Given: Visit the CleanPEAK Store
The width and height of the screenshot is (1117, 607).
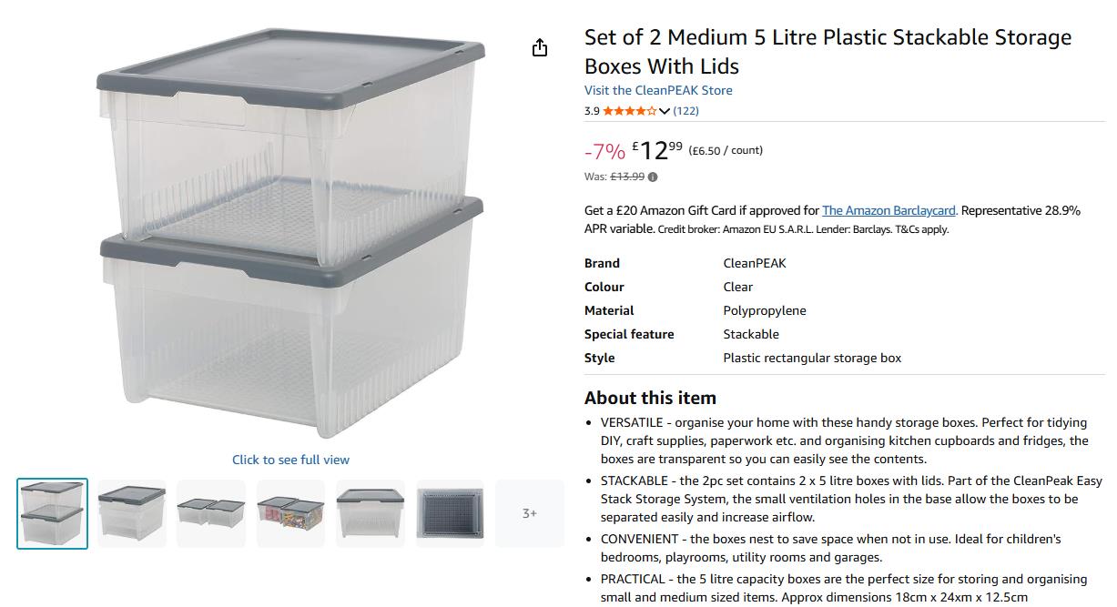Looking at the screenshot, I should (658, 90).
